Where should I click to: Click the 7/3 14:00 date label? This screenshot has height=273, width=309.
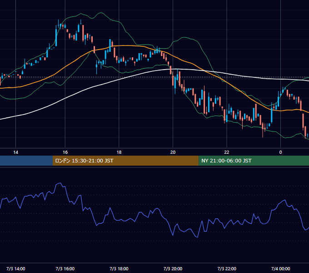pyautogui.click(x=16, y=268)
